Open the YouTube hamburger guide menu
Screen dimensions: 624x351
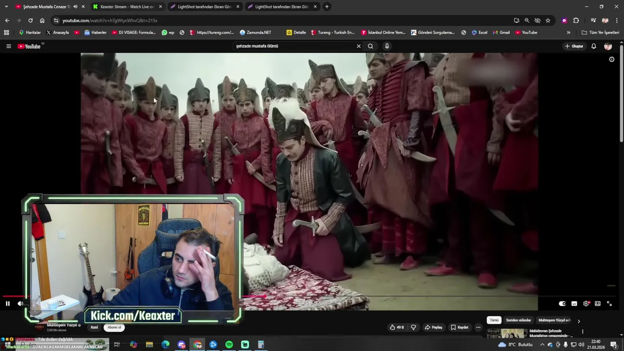pos(8,46)
